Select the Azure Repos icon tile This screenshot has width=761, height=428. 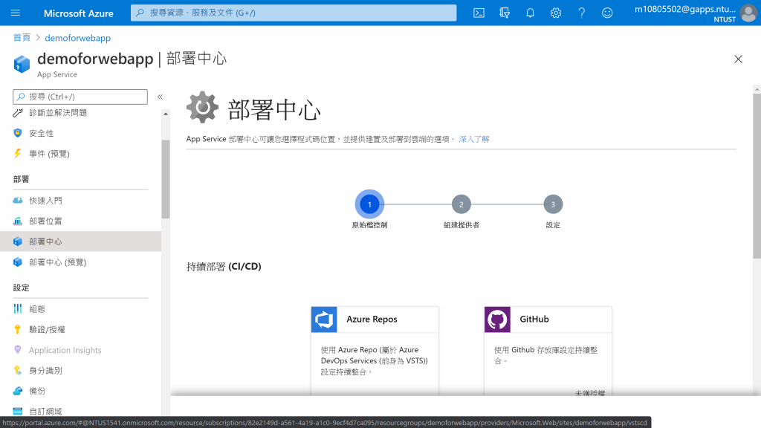[324, 320]
